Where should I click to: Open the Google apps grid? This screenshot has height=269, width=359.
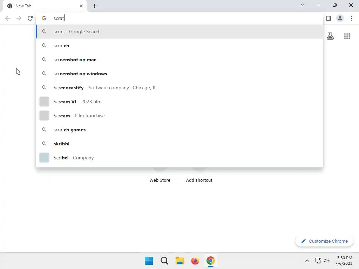pos(347,36)
